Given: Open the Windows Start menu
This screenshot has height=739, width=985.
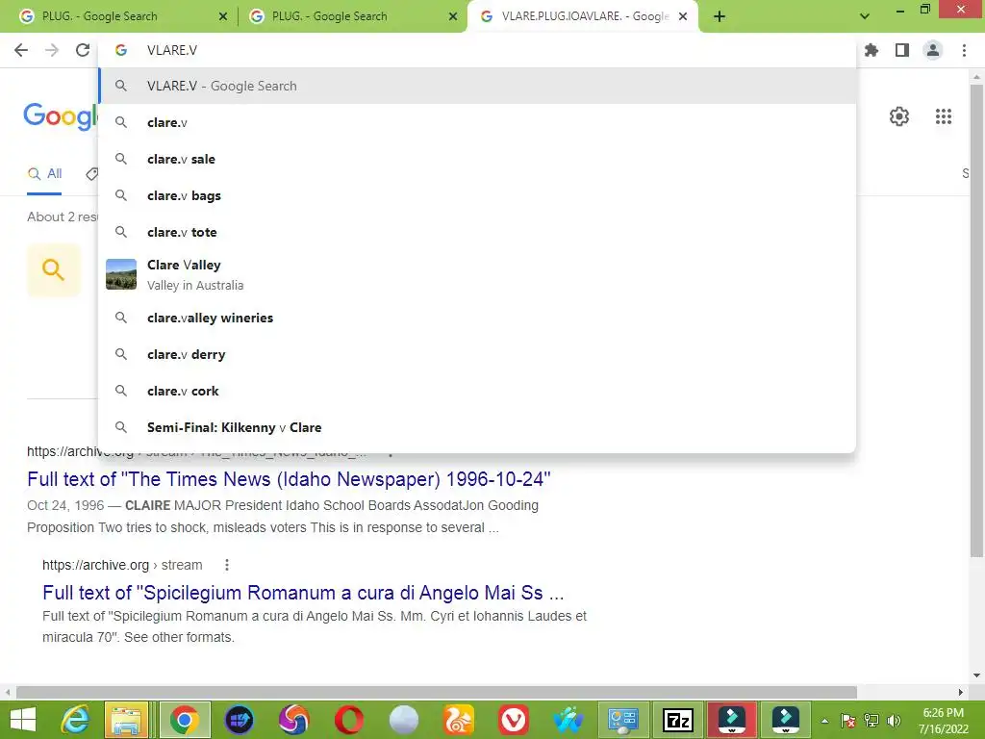Looking at the screenshot, I should (x=23, y=720).
